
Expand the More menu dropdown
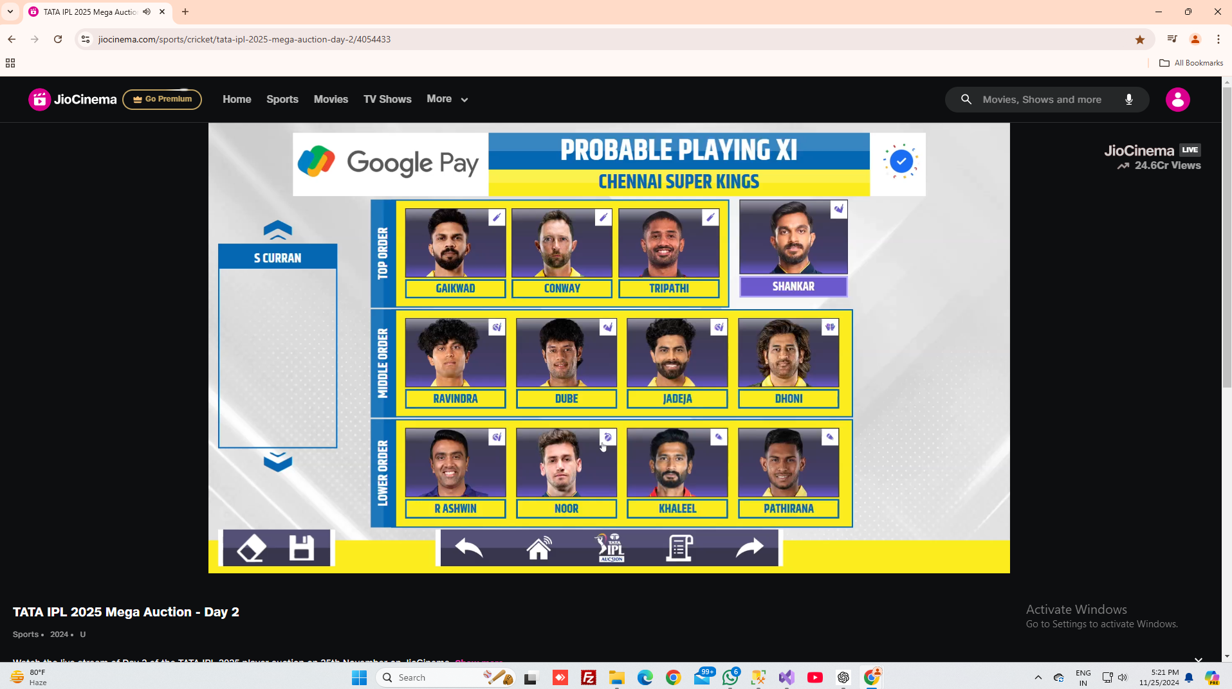(447, 99)
